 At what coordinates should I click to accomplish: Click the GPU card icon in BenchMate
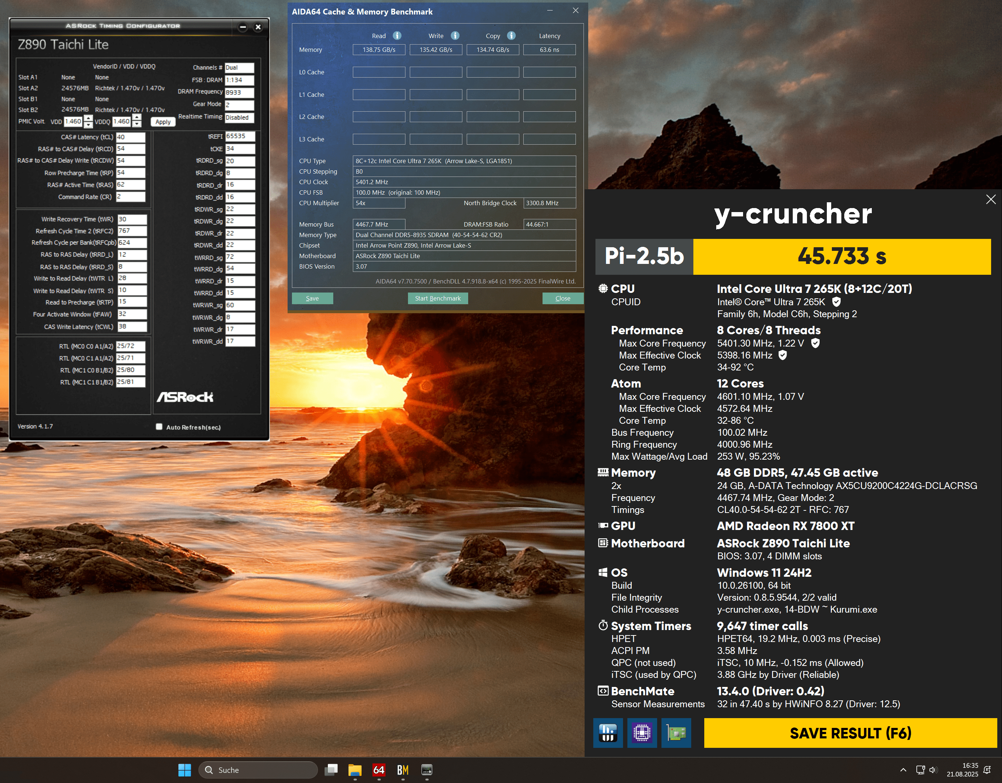[x=676, y=733]
